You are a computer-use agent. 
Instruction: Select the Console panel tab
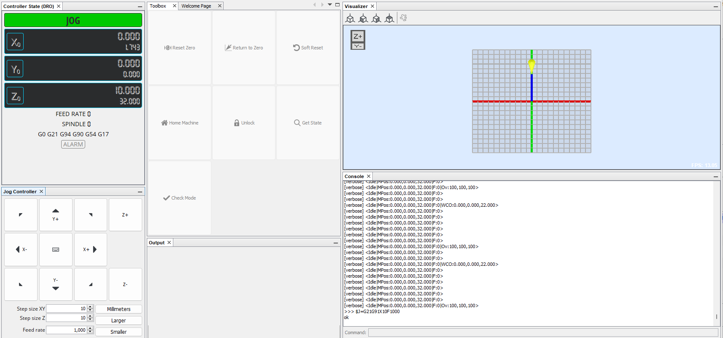(x=354, y=176)
